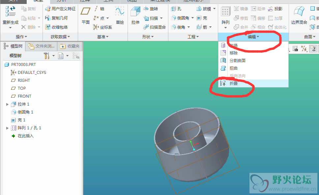Screen dimensions: 319x195
Task: Open model tree settings hammer icon
Action: [46, 56]
